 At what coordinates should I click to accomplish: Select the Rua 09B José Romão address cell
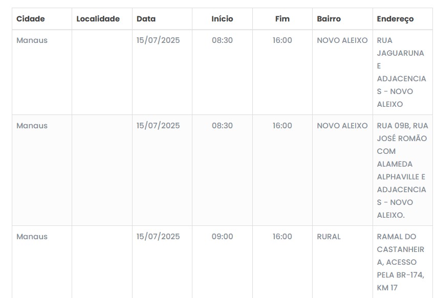402,170
